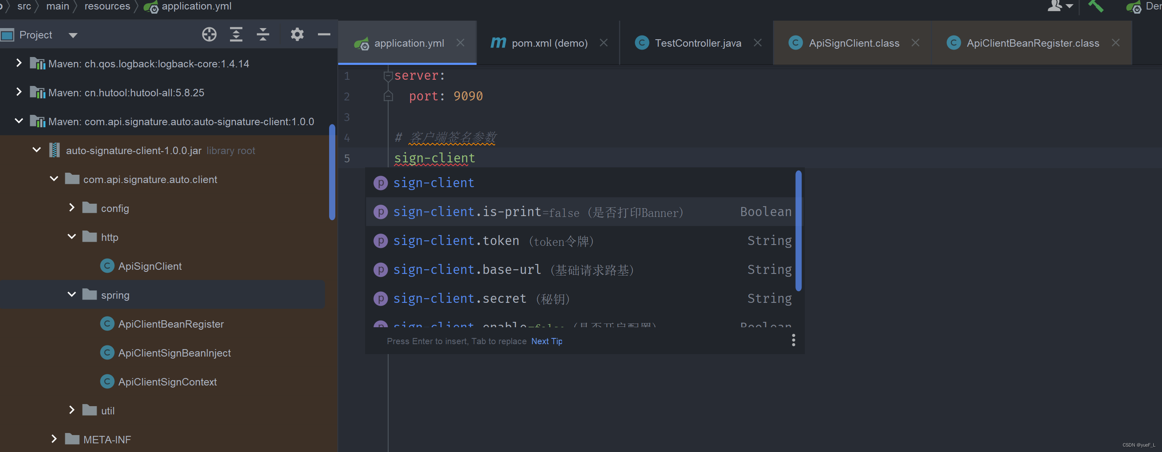The image size is (1162, 452).
Task: Click the completion popup scrollbar
Action: pos(799,230)
